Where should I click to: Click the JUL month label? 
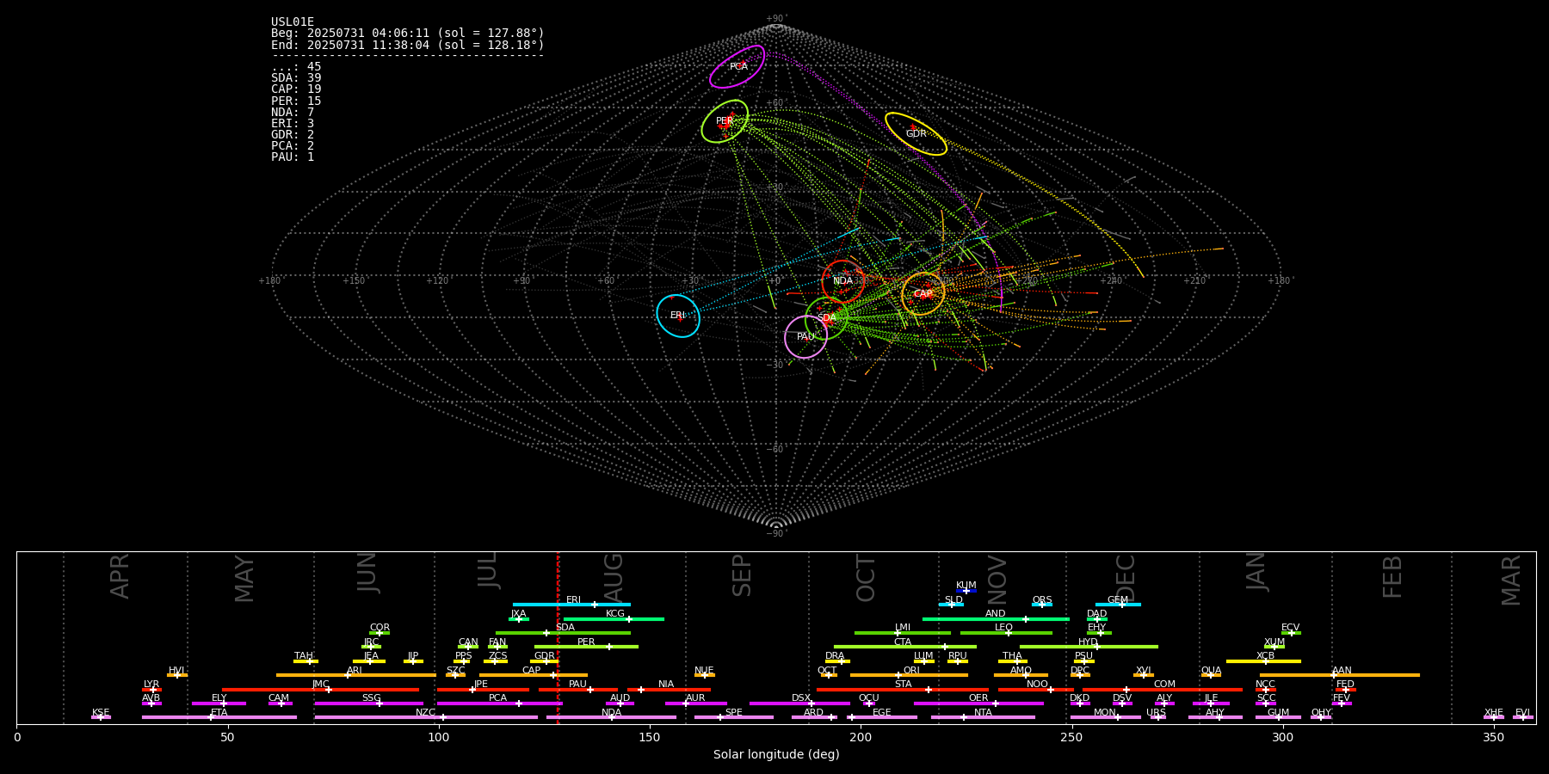point(487,570)
